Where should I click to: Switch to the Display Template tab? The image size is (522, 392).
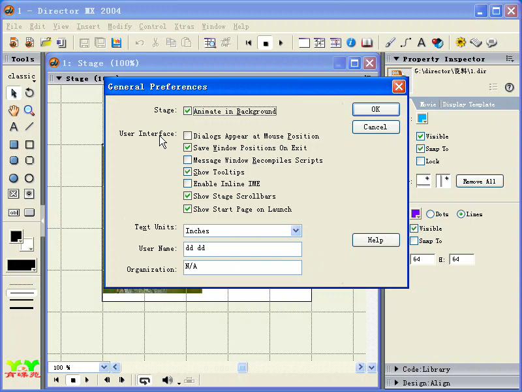tap(468, 105)
